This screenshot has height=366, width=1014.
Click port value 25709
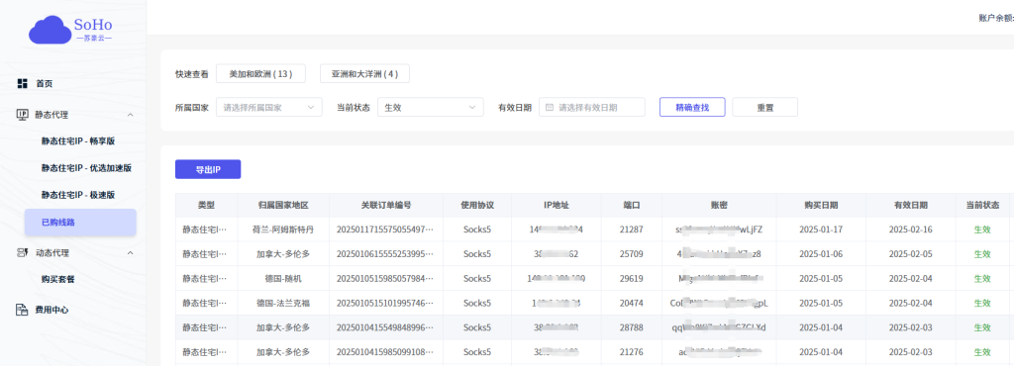click(x=631, y=253)
